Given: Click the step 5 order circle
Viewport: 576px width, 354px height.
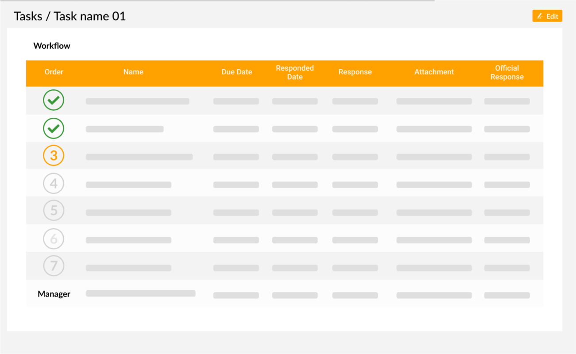Looking at the screenshot, I should pyautogui.click(x=54, y=210).
